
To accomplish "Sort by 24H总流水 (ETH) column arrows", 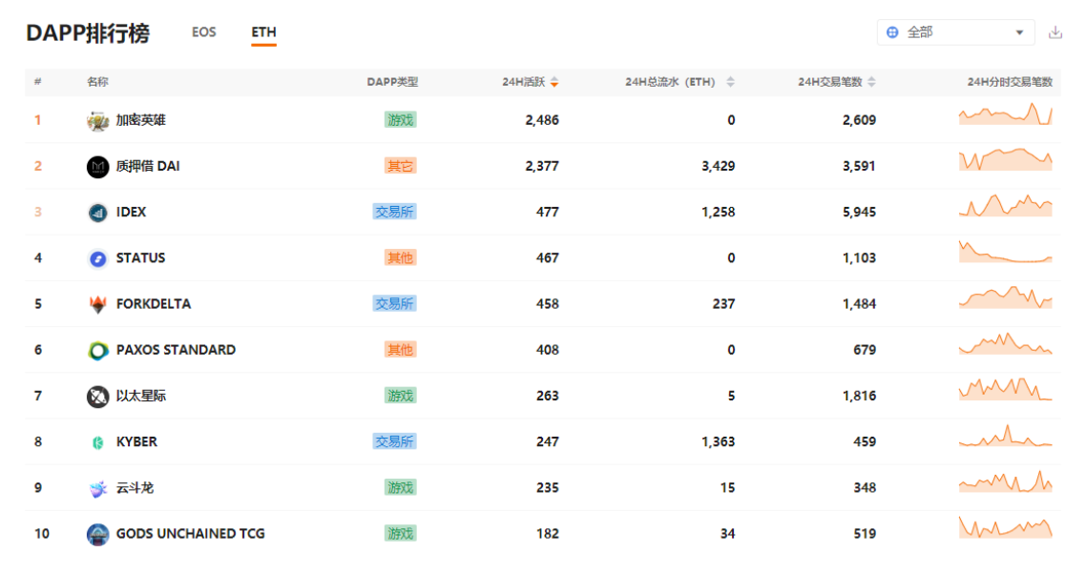I will point(730,82).
